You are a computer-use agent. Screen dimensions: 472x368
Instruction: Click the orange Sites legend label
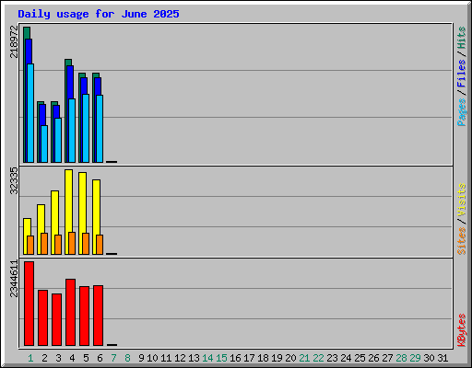click(462, 241)
